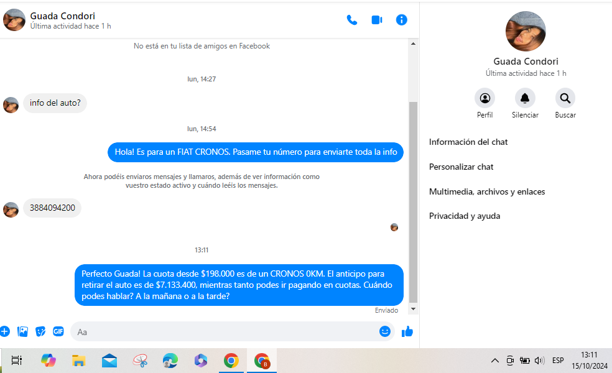Screen dimensions: 612x373
Task: Open the large profile photo in sidebar
Action: point(526,31)
